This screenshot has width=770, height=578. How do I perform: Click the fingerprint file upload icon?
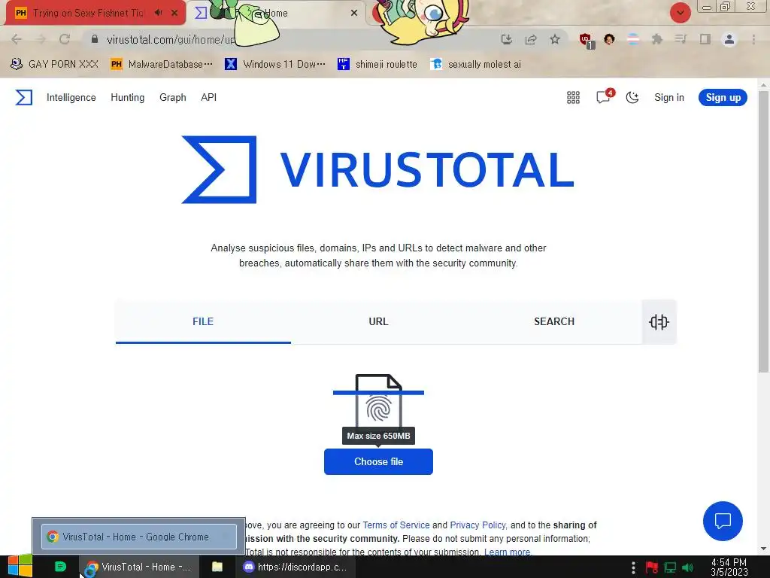coord(379,402)
